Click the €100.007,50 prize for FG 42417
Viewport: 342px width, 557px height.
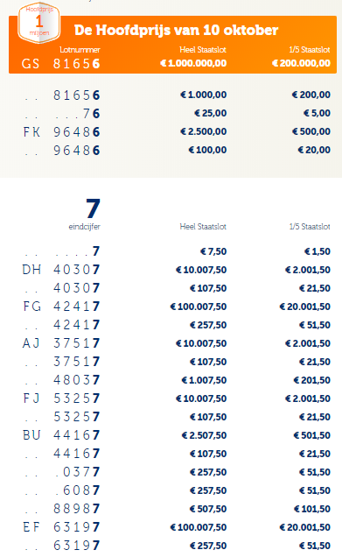(x=199, y=307)
